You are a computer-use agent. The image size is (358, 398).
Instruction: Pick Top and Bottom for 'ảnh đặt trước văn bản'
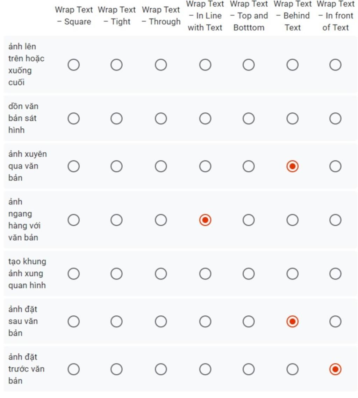pos(249,369)
